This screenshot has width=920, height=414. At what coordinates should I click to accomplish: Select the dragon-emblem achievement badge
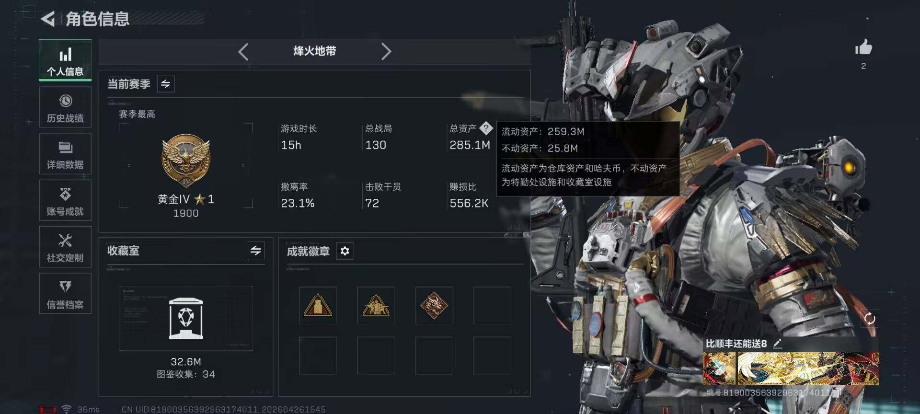[x=434, y=306]
